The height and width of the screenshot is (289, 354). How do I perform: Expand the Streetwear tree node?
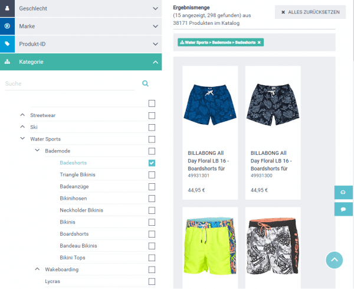(x=22, y=115)
